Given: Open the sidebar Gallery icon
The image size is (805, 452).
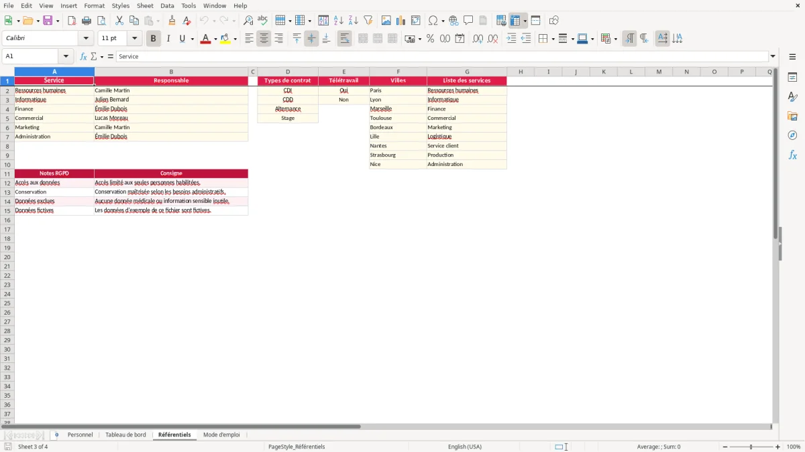Looking at the screenshot, I should pyautogui.click(x=792, y=117).
